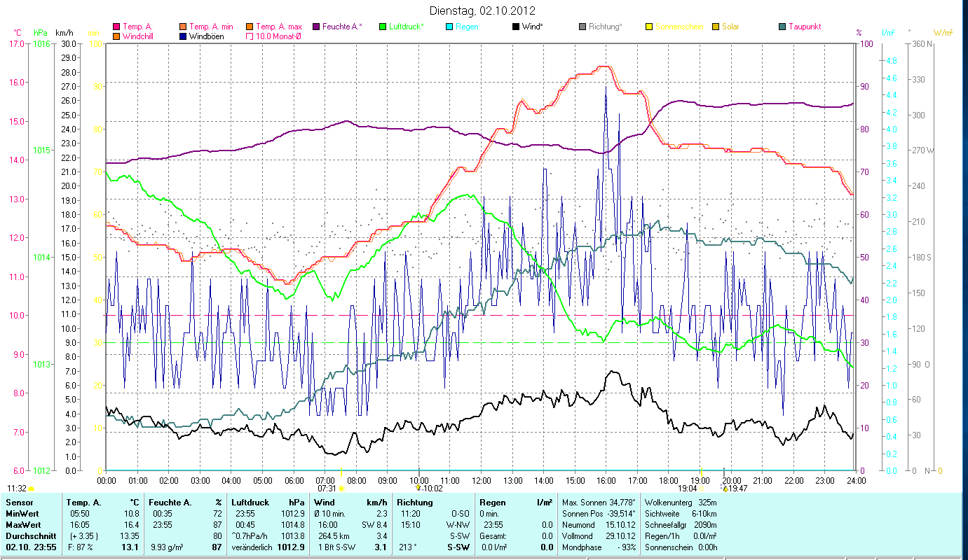Click the green Luftdruck legend square
968x560 pixels.
tap(383, 27)
